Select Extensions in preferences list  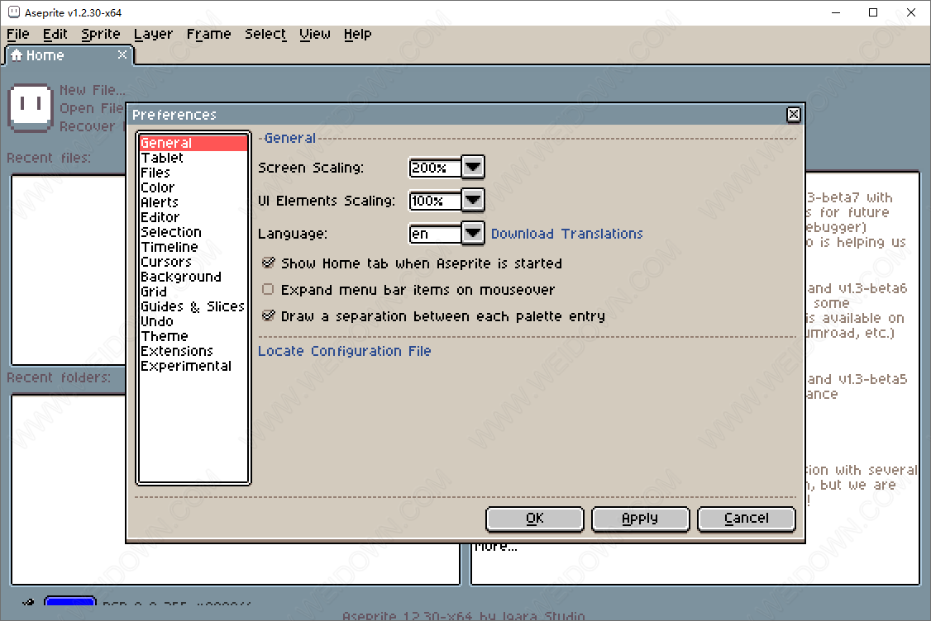tap(193, 351)
